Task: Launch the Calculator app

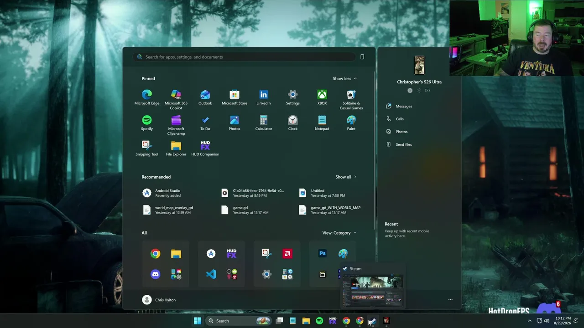Action: (264, 123)
